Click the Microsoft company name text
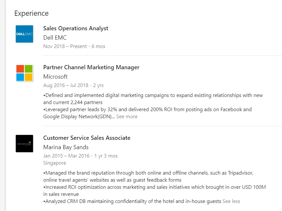 pyautogui.click(x=55, y=77)
